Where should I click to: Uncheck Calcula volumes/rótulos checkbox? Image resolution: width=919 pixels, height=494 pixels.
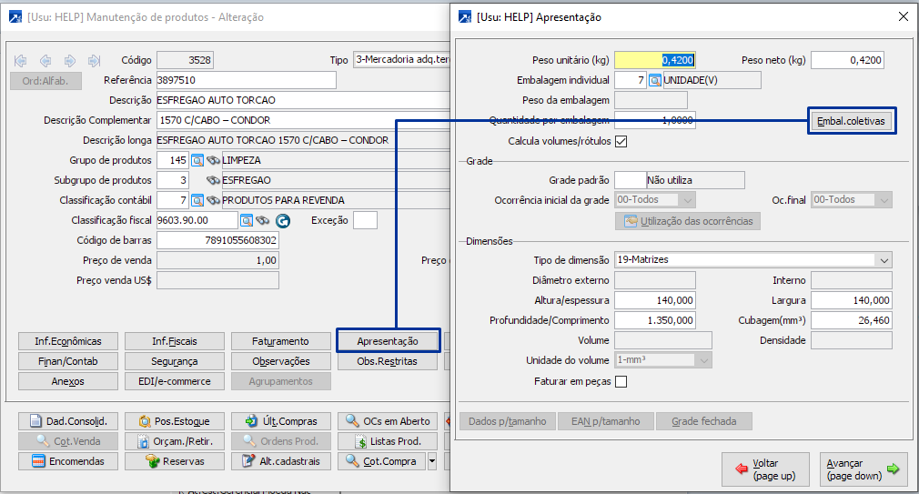tap(621, 141)
